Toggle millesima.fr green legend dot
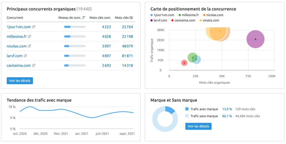The image size is (286, 144). (180, 15)
